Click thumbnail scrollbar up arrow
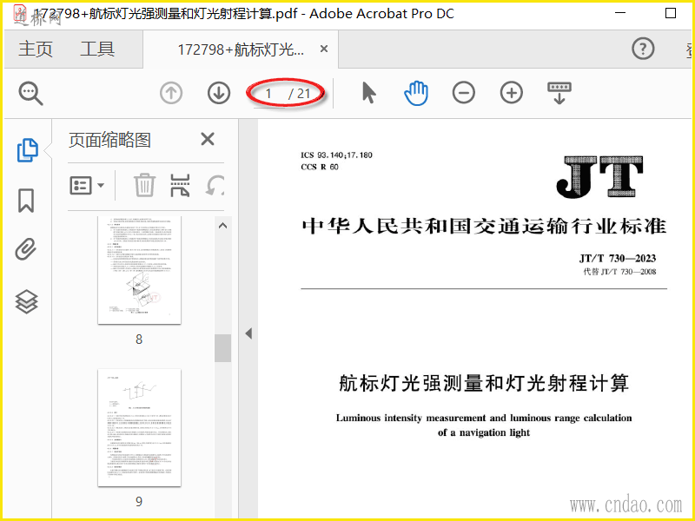 (223, 226)
